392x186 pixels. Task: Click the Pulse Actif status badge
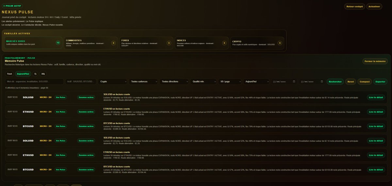[x=12, y=6]
